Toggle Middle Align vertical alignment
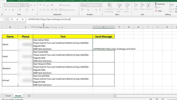 coord(44,5)
